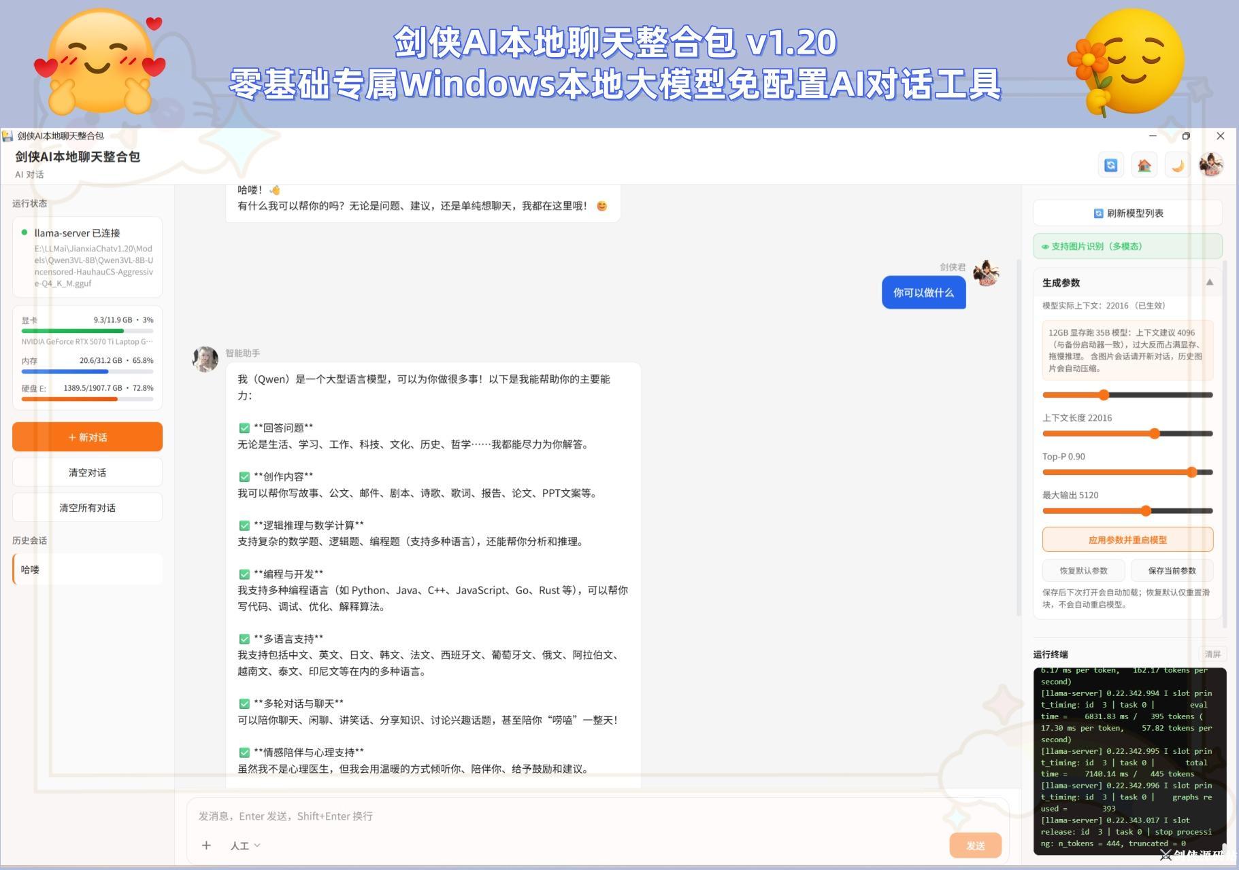Click the chat area vertical scrollbar
Viewport: 1239px width, 870px height.
click(1018, 436)
